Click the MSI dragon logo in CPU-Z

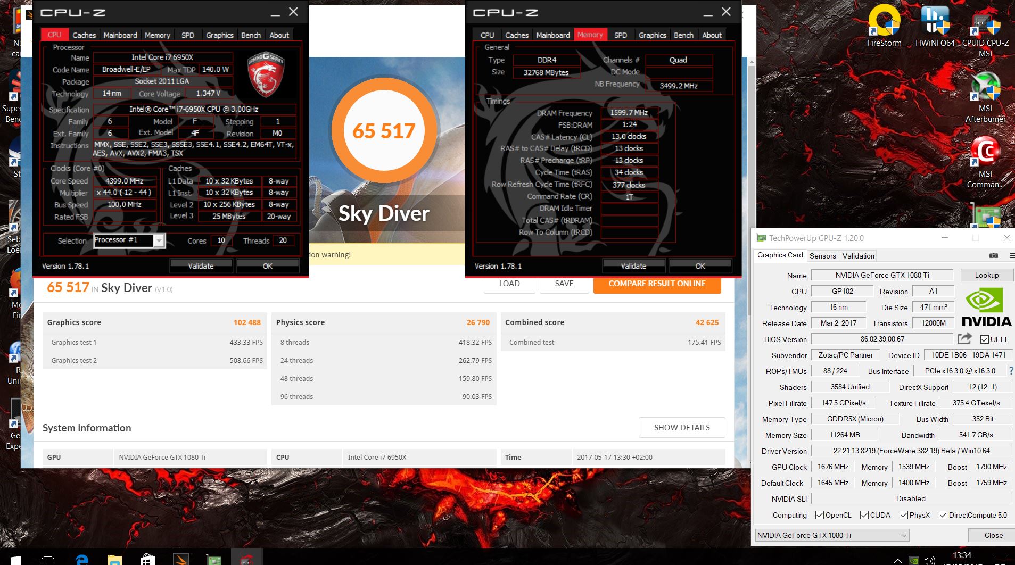click(x=266, y=74)
